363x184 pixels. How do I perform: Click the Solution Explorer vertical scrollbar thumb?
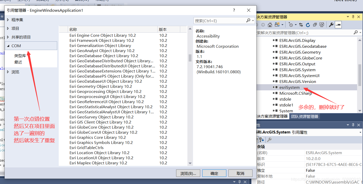coord(360,75)
